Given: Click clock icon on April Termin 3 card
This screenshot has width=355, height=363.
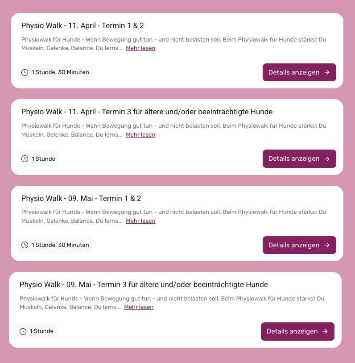Looking at the screenshot, I should point(25,159).
